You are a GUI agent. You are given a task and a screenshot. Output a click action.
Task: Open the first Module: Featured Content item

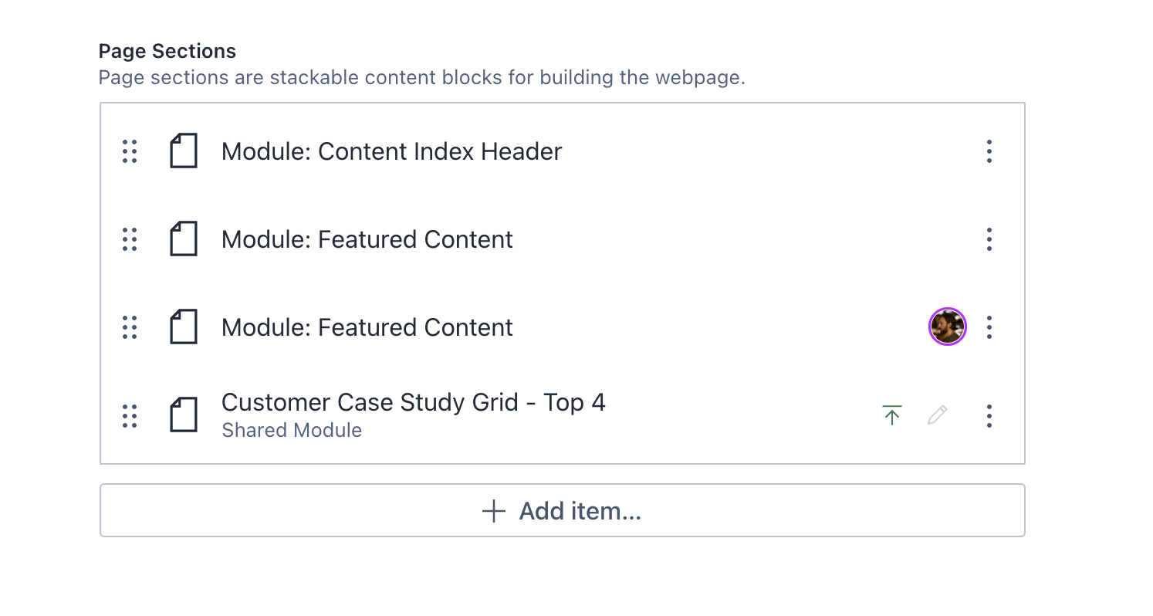[367, 239]
